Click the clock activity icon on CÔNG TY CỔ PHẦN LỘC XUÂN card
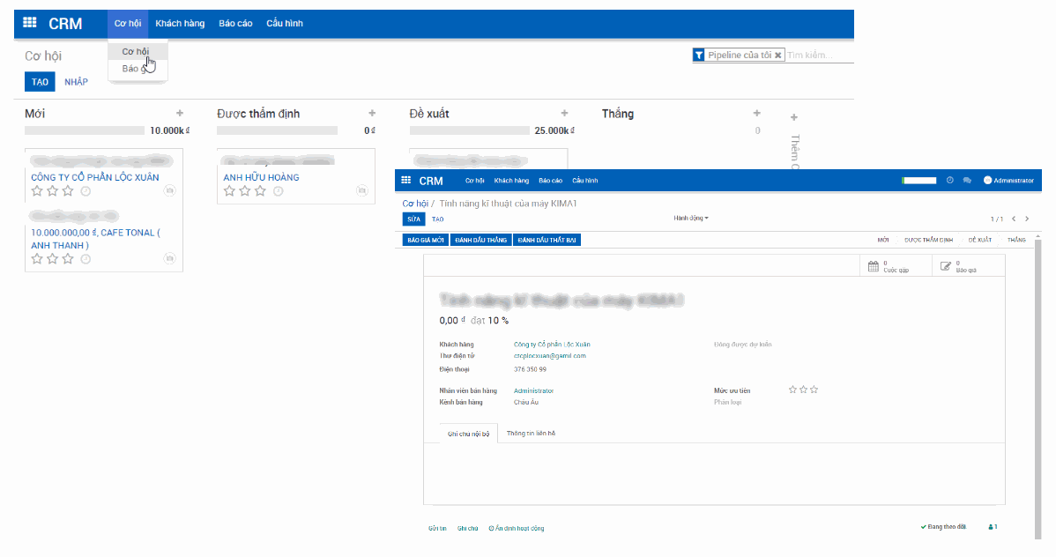 pyautogui.click(x=86, y=190)
